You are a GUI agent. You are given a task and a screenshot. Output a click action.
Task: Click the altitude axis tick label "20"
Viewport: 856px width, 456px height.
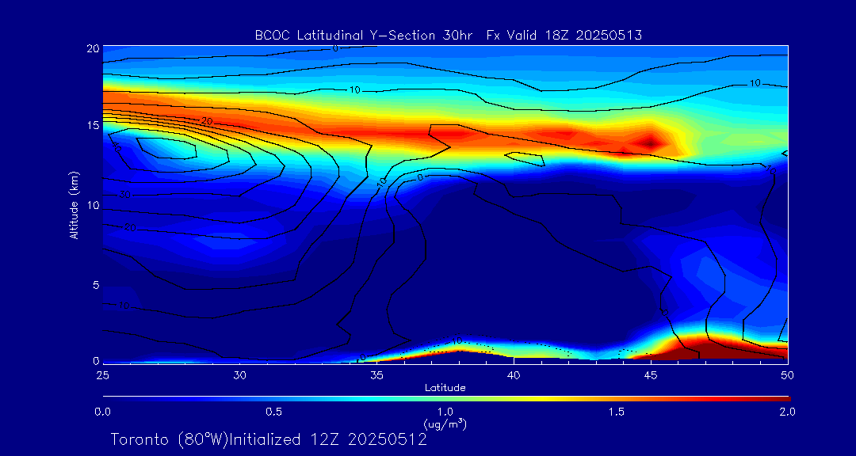(94, 48)
